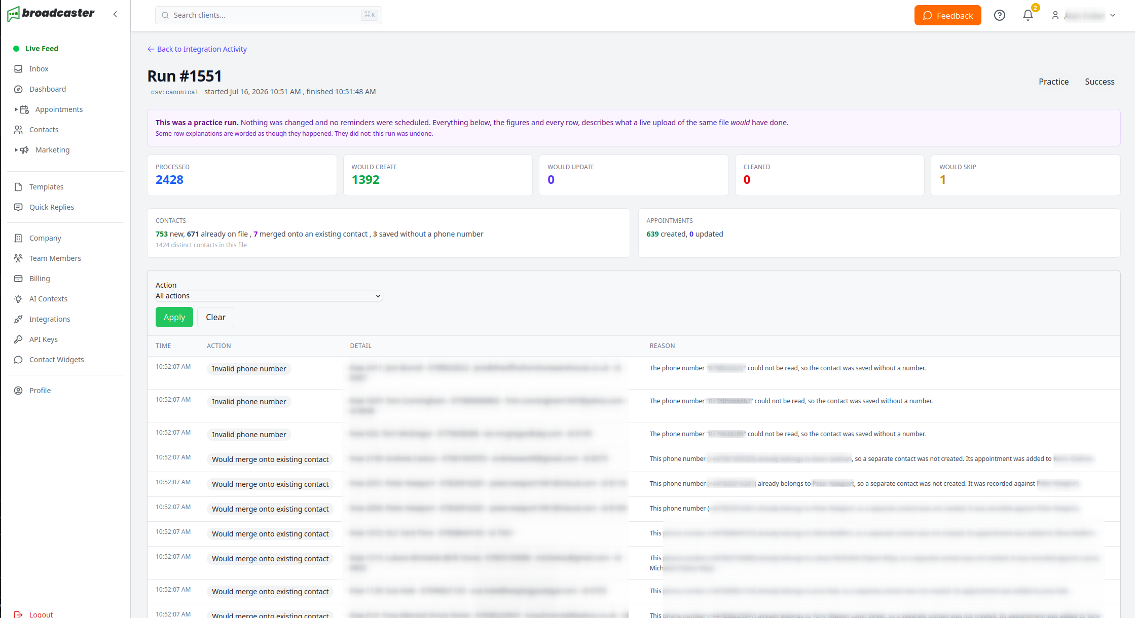Select the Integrations menu item

(x=50, y=319)
